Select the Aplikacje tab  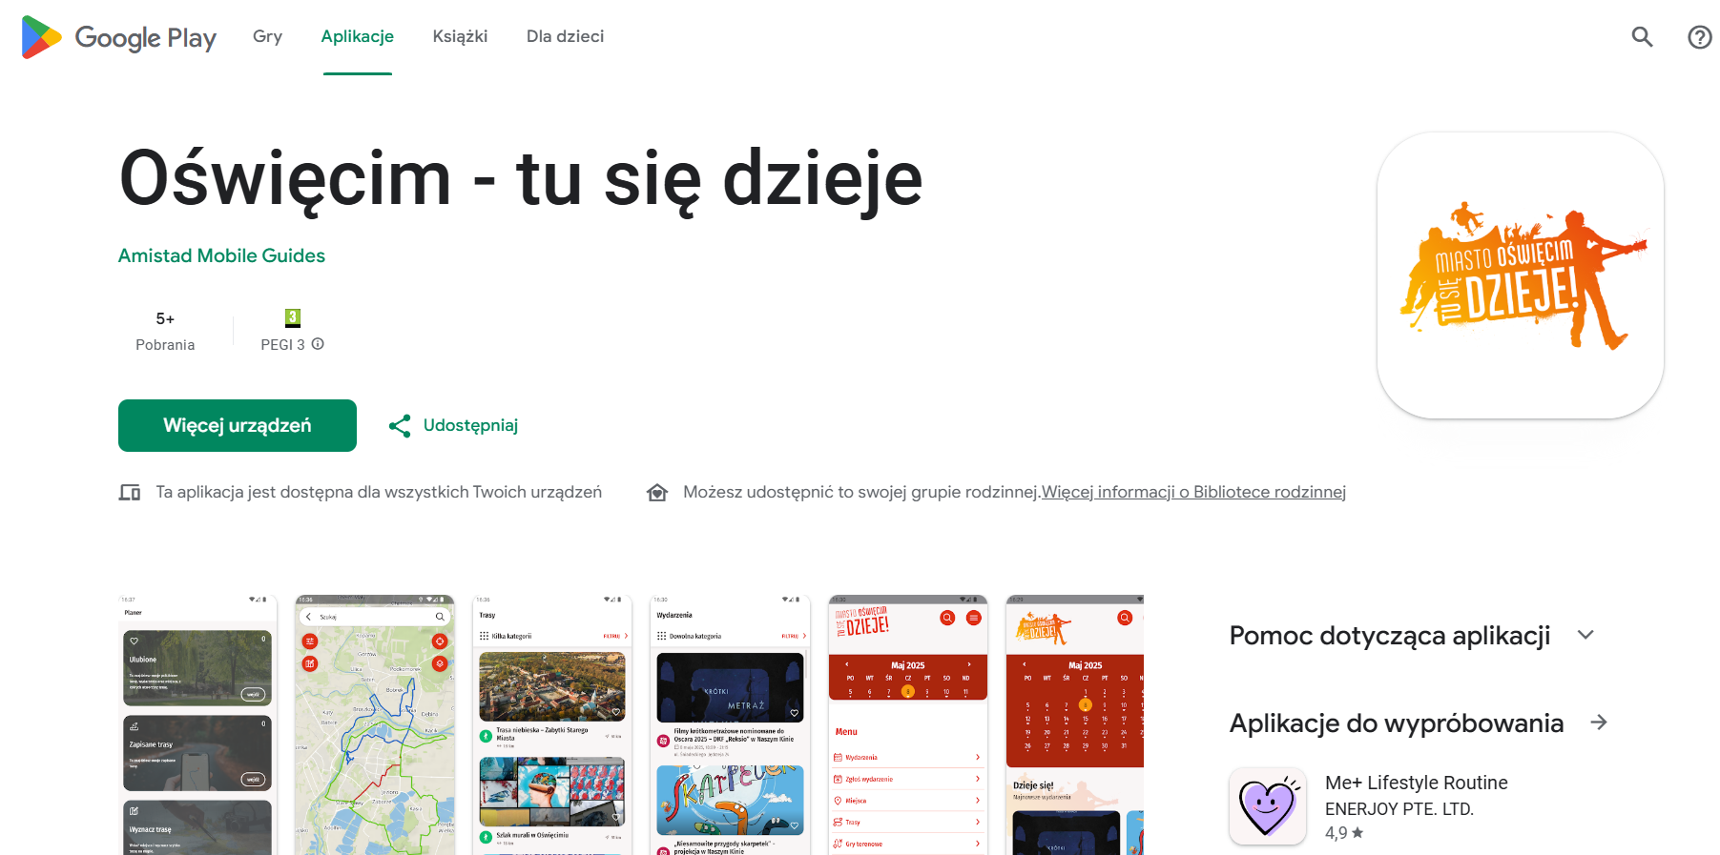pos(358,36)
